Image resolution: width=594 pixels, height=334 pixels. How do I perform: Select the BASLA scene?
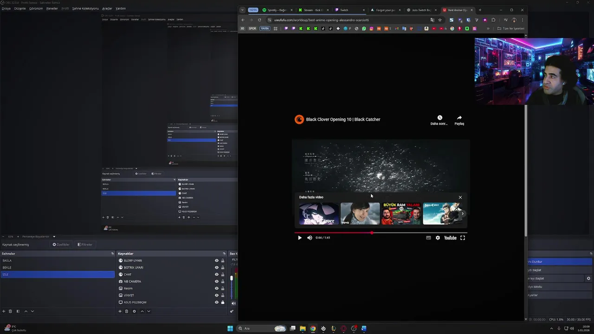[58, 260]
